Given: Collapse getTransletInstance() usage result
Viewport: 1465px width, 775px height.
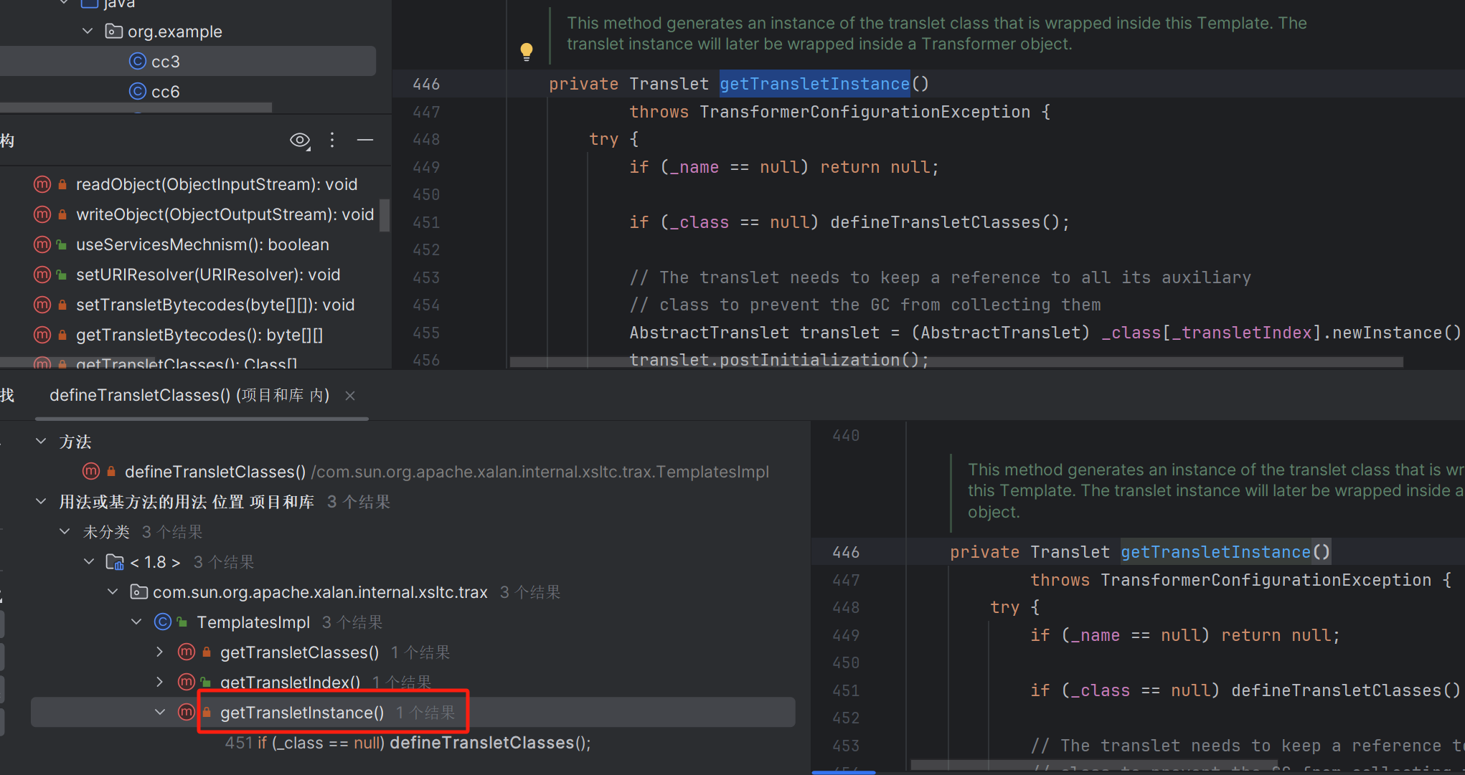Looking at the screenshot, I should coord(160,713).
